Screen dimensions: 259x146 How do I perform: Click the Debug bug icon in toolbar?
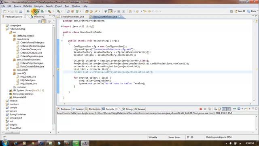pyautogui.click(x=28, y=11)
